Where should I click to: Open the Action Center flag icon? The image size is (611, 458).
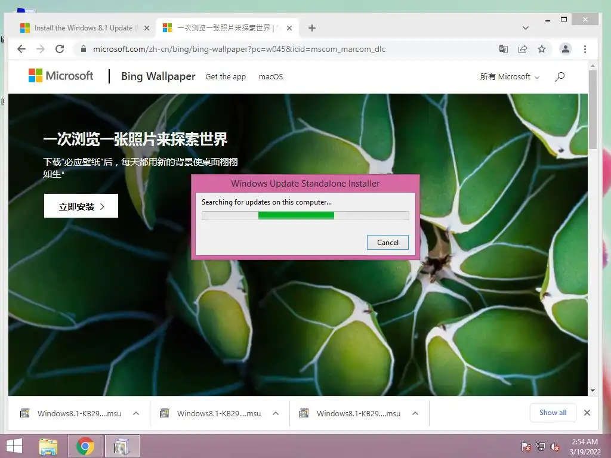[x=526, y=446]
